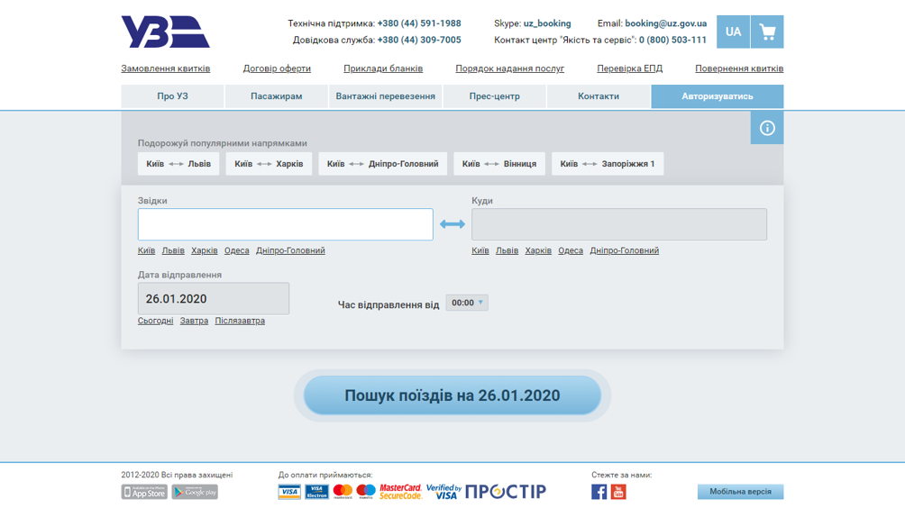Swap stations with the double arrow icon
This screenshot has height=508, width=905.
[452, 223]
